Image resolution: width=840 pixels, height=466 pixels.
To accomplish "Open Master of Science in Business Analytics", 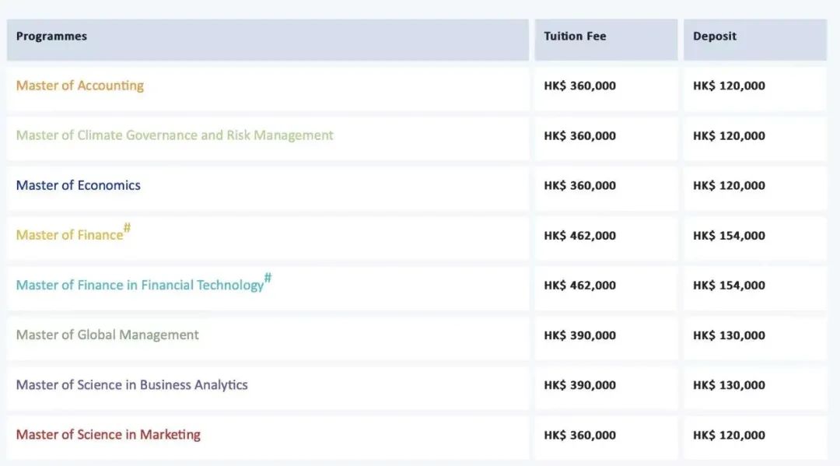I will [132, 384].
